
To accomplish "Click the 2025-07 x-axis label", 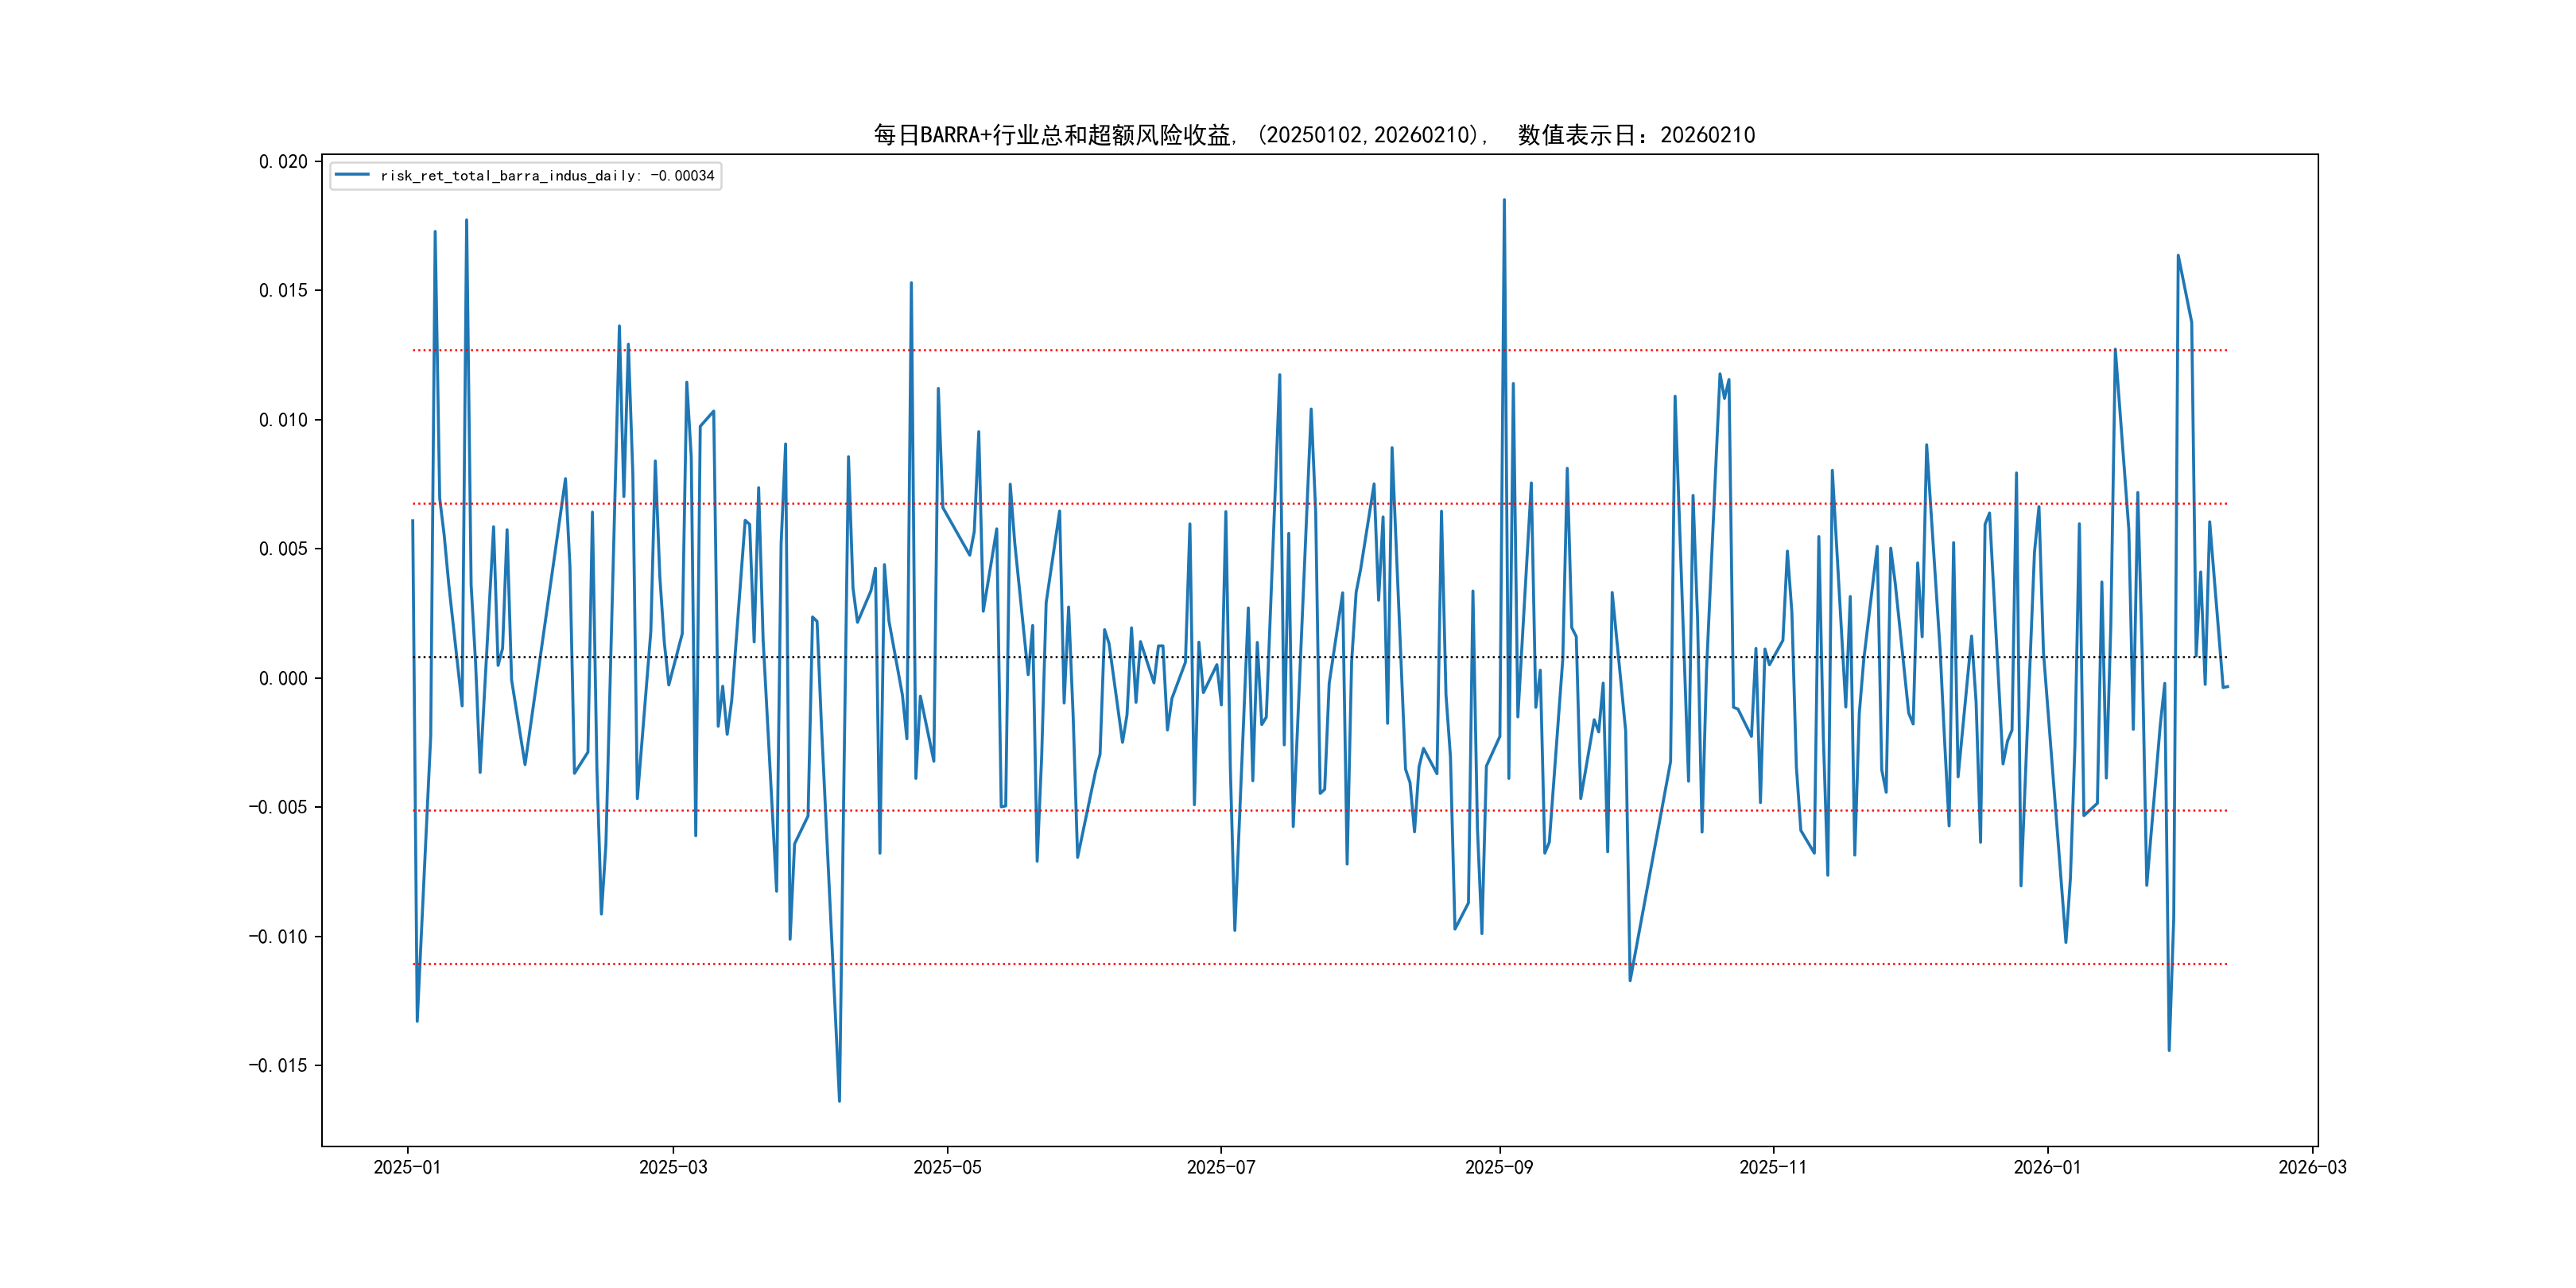I will tap(1220, 1167).
